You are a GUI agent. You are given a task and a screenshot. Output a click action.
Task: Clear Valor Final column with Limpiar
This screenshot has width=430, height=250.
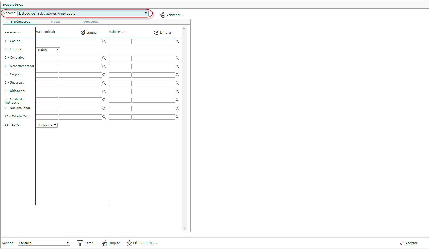tap(163, 32)
